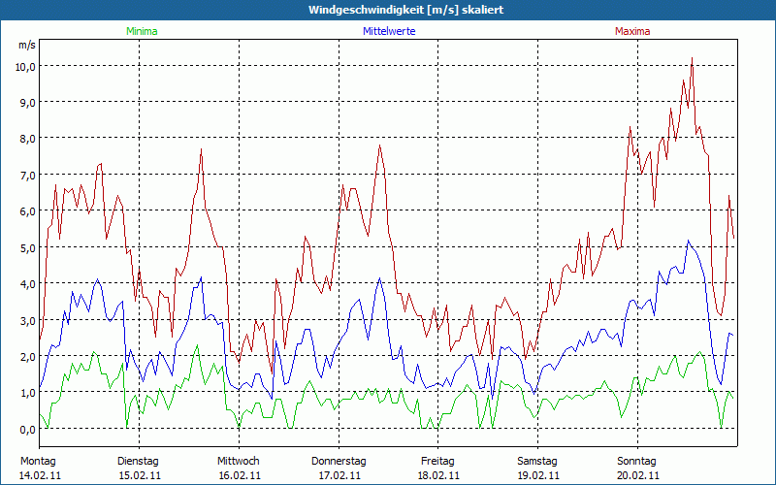The height and width of the screenshot is (485, 776).
Task: Click the '14.02.11' date label
Action: 40,475
